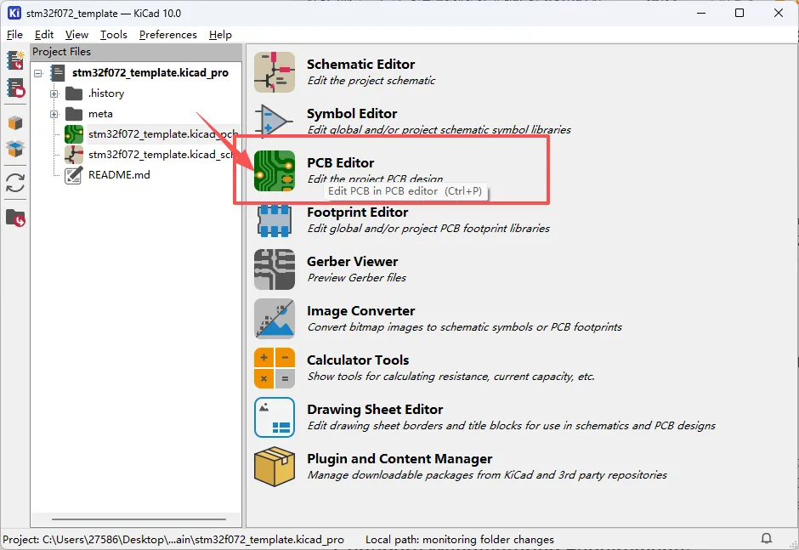The width and height of the screenshot is (799, 550).
Task: Select the meta folder name
Action: (100, 114)
